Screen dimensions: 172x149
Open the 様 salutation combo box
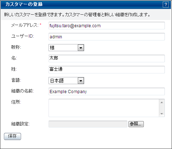66,48
